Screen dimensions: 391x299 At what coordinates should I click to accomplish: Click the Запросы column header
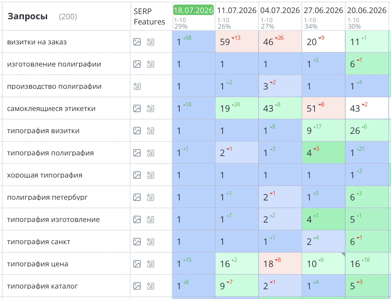(x=27, y=16)
